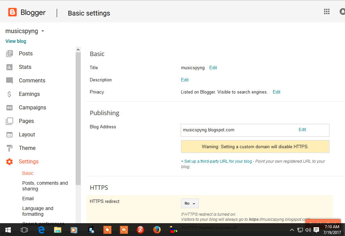Open the Email settings sub-item

point(28,199)
